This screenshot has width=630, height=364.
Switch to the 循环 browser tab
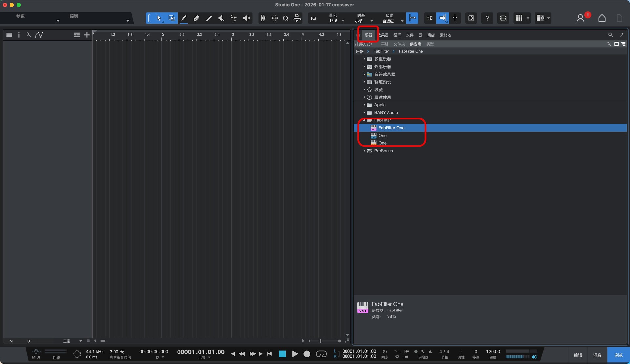pos(397,35)
